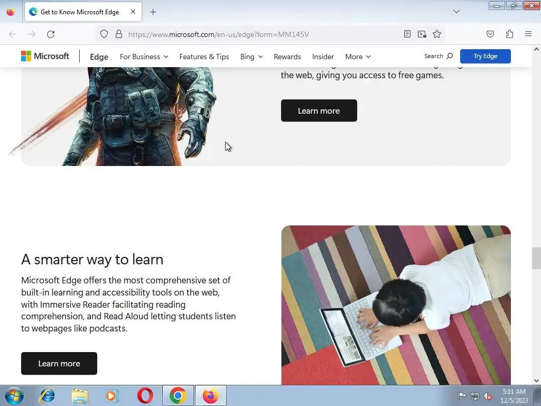Toggle Reader View icon
Viewport: 541px width, 406px height.
[407, 34]
